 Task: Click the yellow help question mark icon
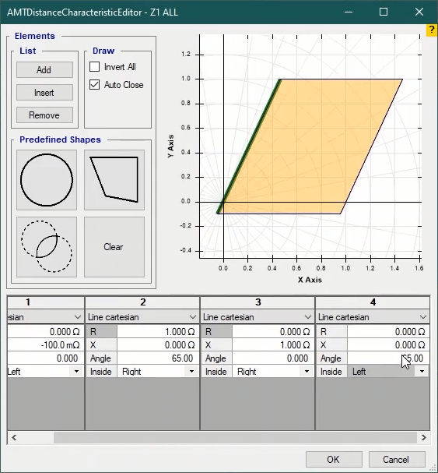(x=432, y=30)
